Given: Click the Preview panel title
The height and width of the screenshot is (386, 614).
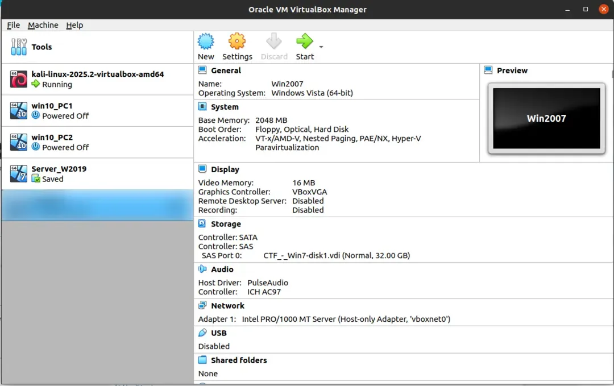Looking at the screenshot, I should [512, 70].
